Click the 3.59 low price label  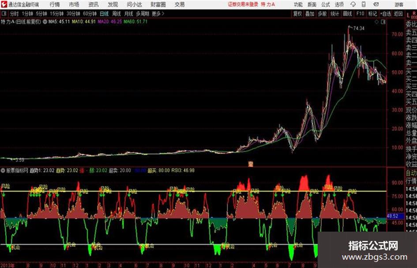click(x=20, y=160)
